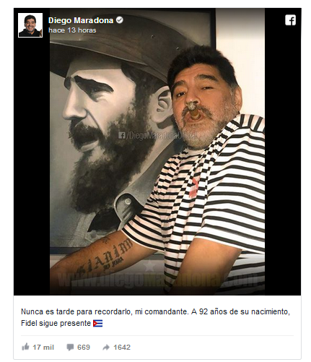The image size is (311, 362).
Task: Click the thumbs-up like icon
Action: [25, 347]
